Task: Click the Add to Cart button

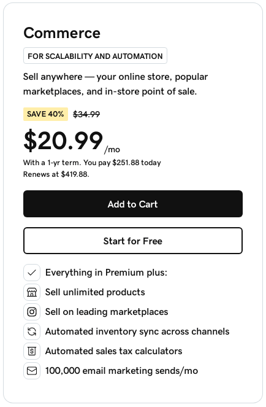Action: coord(133,204)
